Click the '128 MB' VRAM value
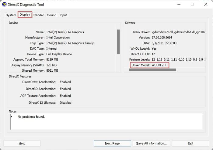213x150 pixels. pos(51,65)
